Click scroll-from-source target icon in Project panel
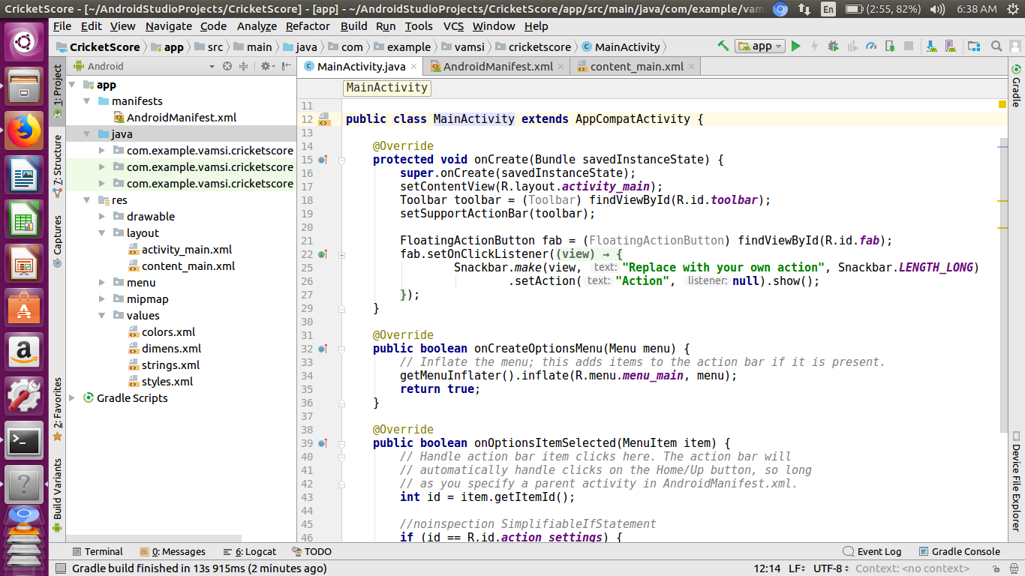The height and width of the screenshot is (576, 1025). pos(227,66)
